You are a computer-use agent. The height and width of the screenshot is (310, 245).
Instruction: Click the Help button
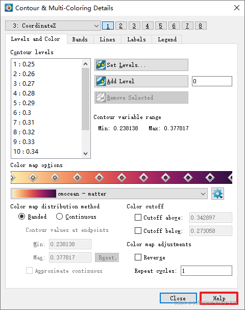(x=219, y=298)
